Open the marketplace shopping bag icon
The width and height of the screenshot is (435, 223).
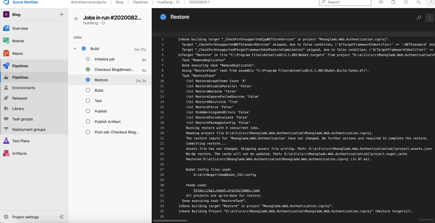393,2
